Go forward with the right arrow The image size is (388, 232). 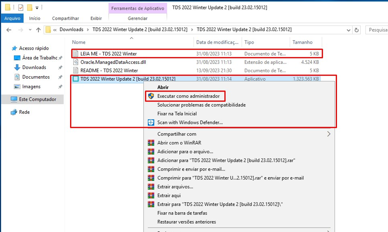[21, 30]
